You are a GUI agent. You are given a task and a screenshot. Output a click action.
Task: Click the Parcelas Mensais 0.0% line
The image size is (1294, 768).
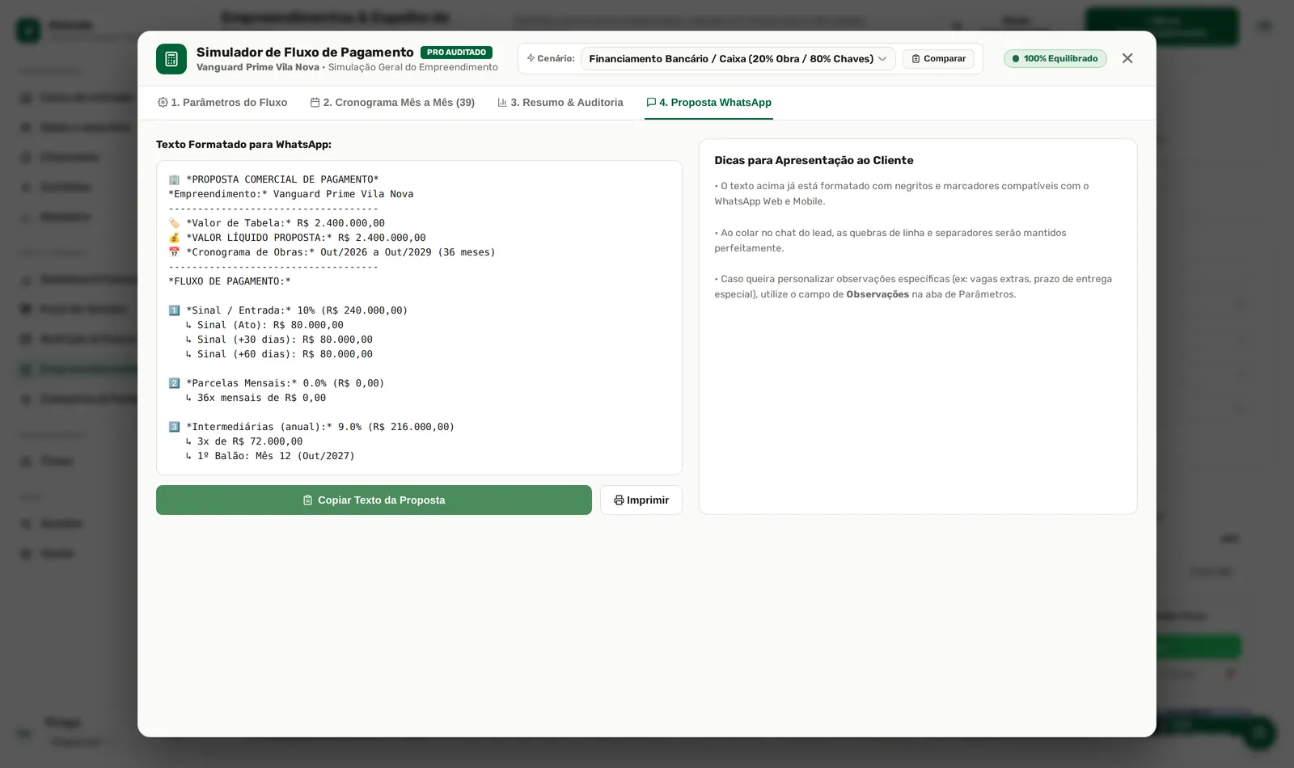pyautogui.click(x=277, y=383)
